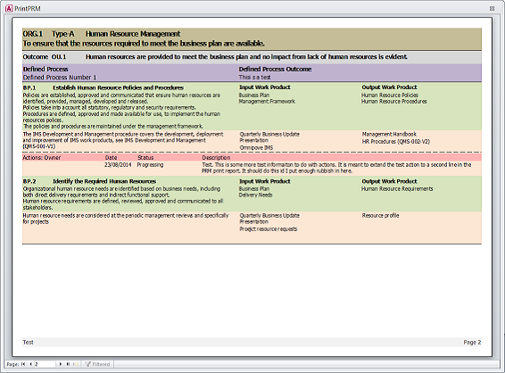The height and width of the screenshot is (373, 505).
Task: Click 'Human Resource Management' heading
Action: pyautogui.click(x=133, y=34)
